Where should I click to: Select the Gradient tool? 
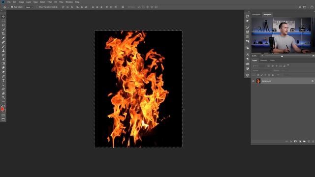(3, 63)
